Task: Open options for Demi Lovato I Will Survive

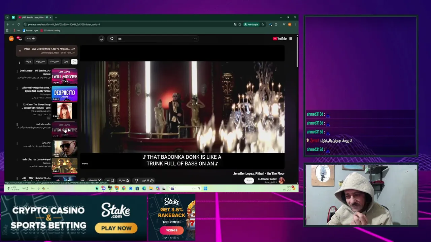Action: click(x=17, y=71)
